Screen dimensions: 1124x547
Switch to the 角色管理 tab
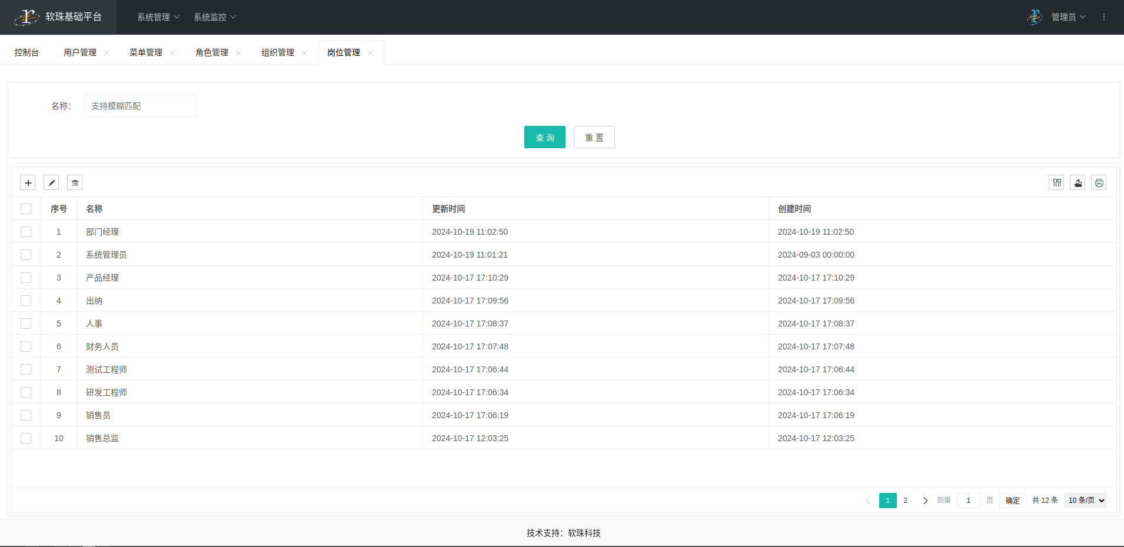point(212,53)
